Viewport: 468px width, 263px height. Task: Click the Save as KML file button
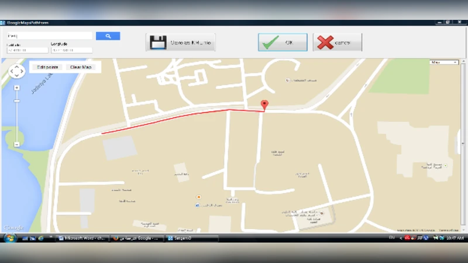(x=180, y=42)
